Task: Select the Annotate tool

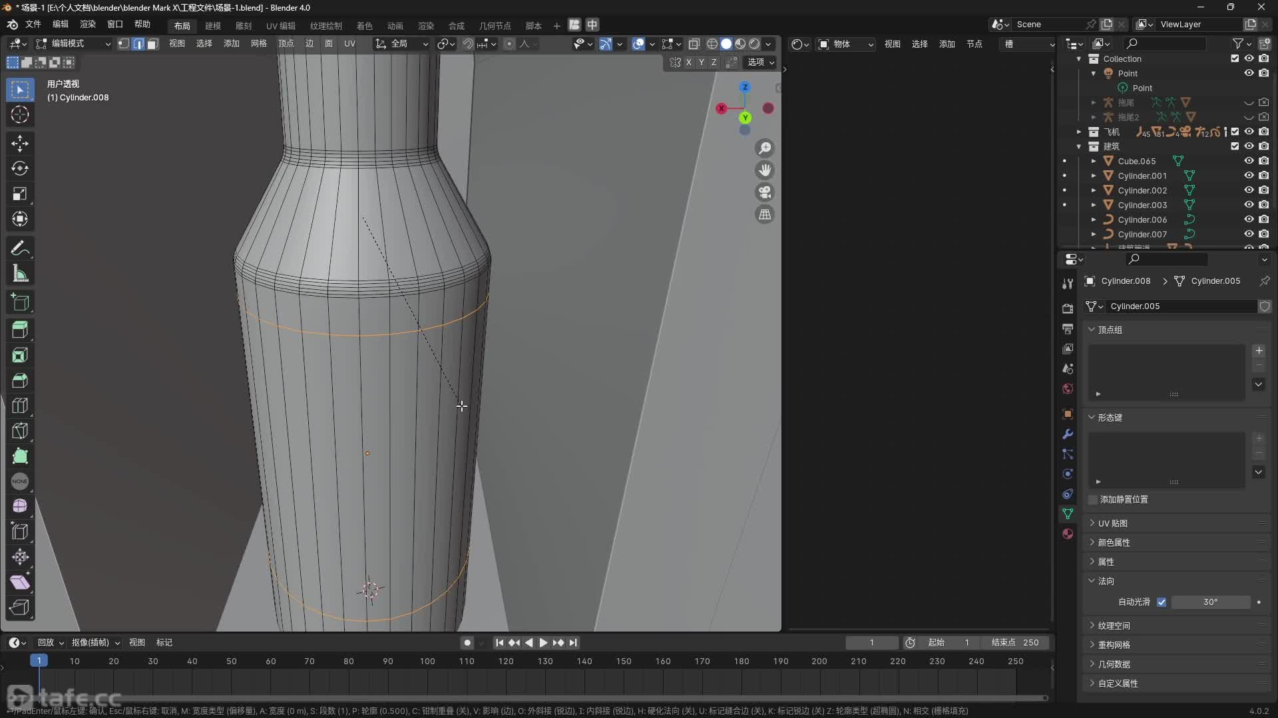Action: (x=20, y=248)
